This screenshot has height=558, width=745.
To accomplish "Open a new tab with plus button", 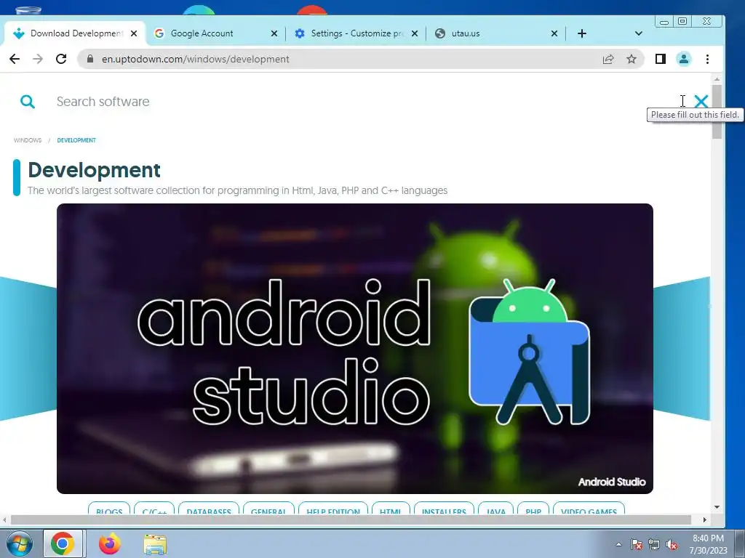I will [x=582, y=33].
